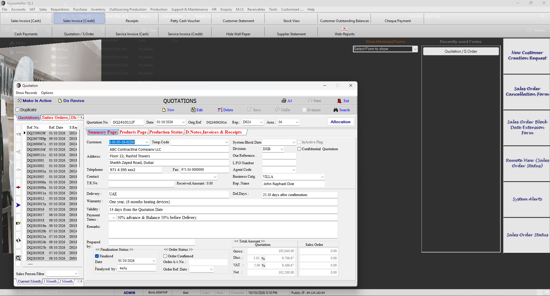
Task: Click the Save floppy disk icon
Action: 250,110
